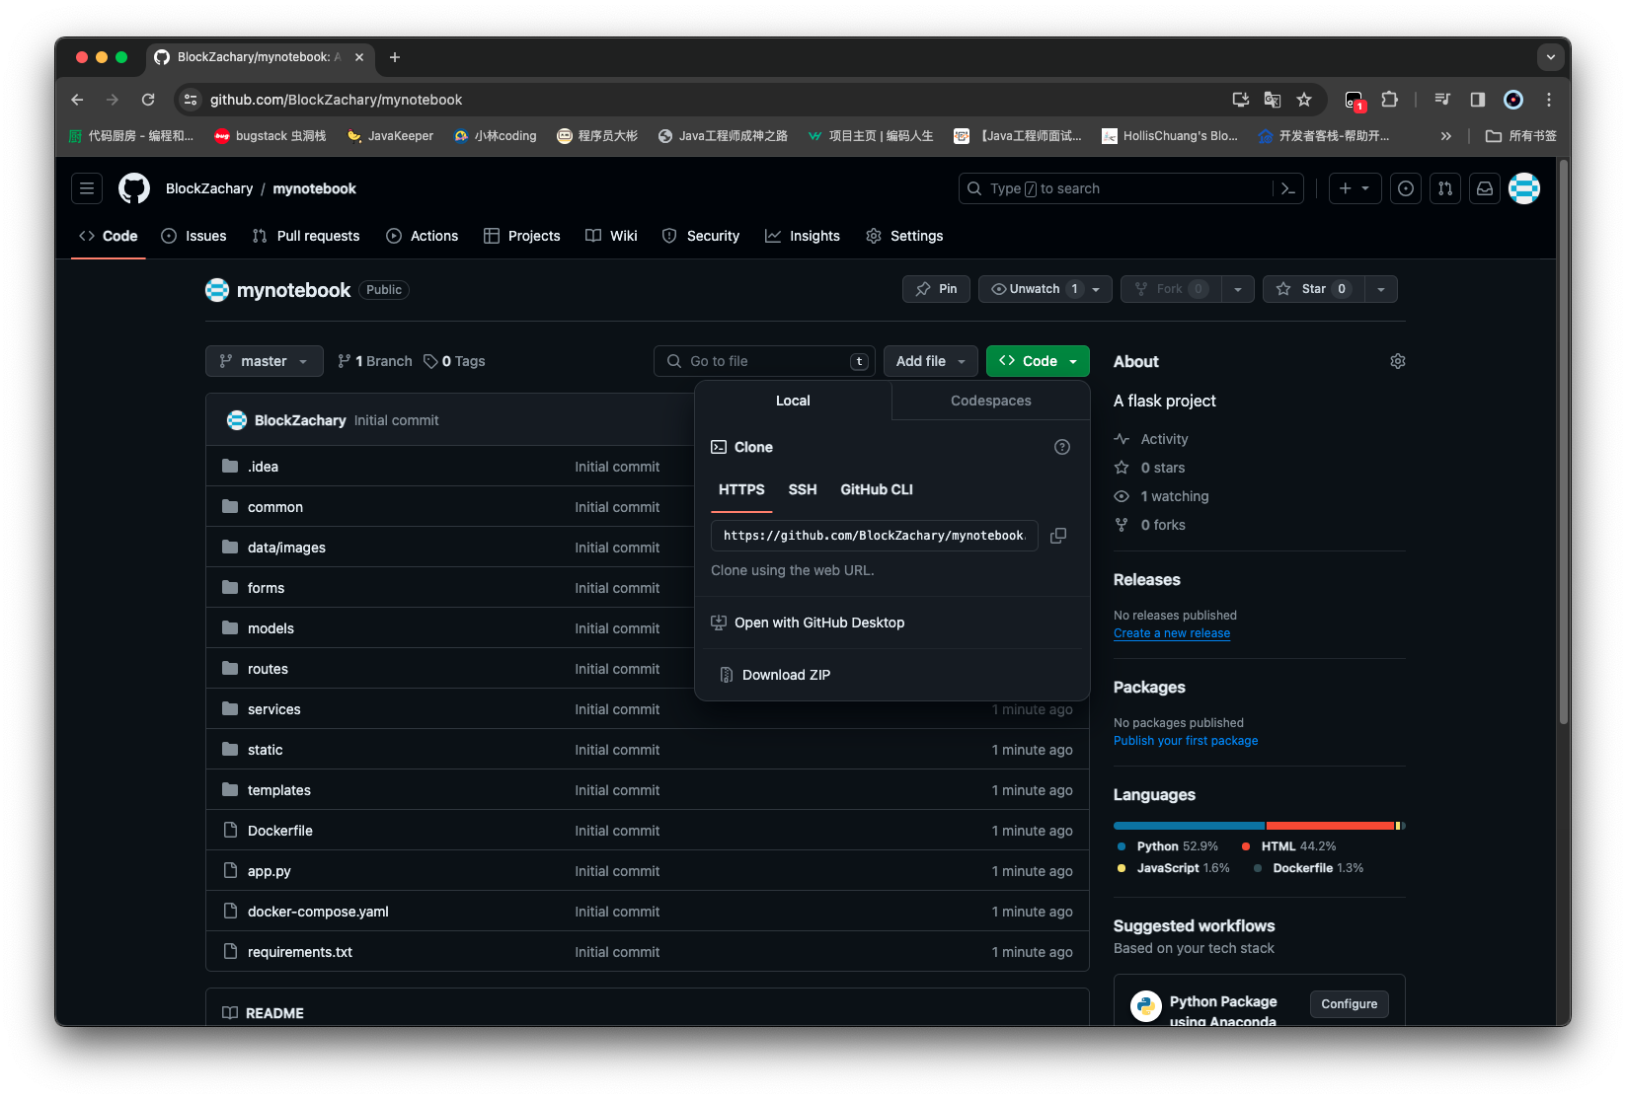Install app icon in the address bar
The height and width of the screenshot is (1099, 1626).
(x=1241, y=100)
